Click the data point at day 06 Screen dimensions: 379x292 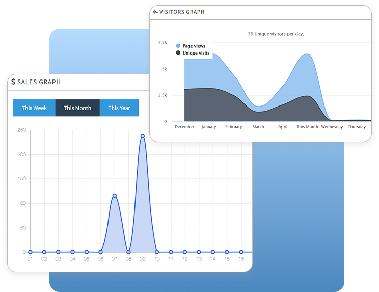coord(100,252)
